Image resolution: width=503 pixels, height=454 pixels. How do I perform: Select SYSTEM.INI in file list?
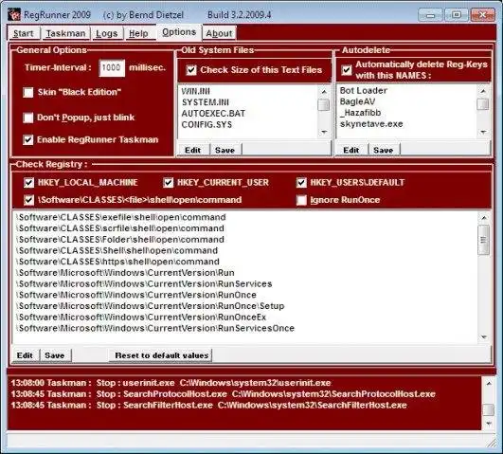coord(206,102)
